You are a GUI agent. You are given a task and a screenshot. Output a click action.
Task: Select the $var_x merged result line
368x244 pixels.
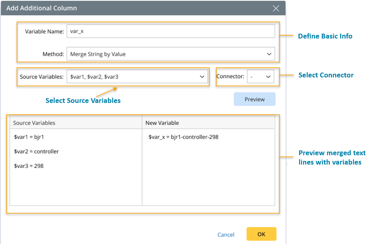(x=183, y=137)
